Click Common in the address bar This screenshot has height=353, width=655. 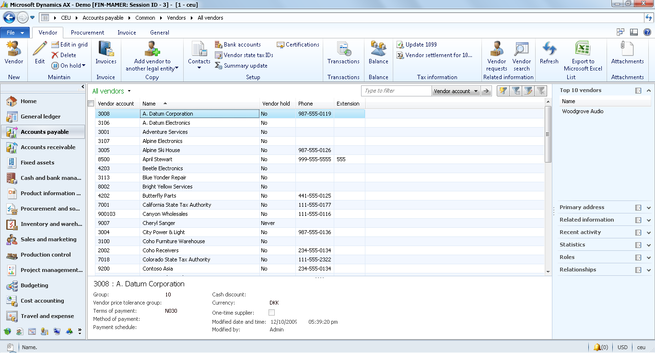(145, 18)
